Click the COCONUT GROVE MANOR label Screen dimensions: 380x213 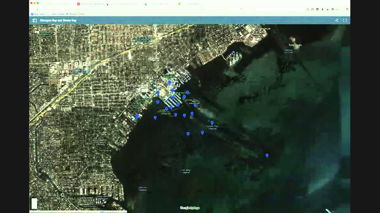coord(67,181)
